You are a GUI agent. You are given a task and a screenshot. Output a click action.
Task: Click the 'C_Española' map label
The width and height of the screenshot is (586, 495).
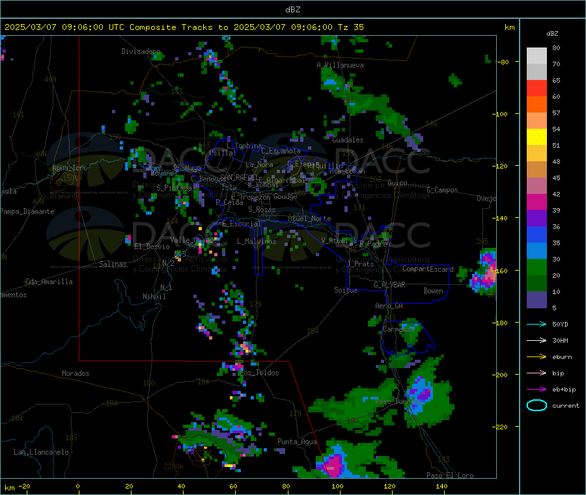click(x=281, y=151)
